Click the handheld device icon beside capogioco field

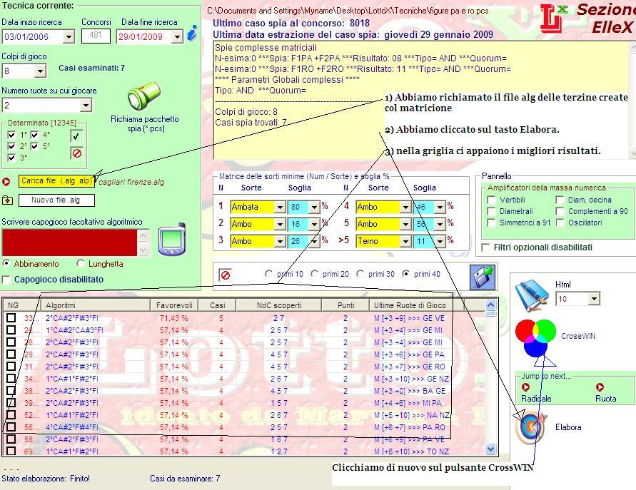pos(172,239)
